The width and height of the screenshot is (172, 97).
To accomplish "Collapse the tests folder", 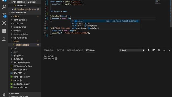I will coord(12,41).
